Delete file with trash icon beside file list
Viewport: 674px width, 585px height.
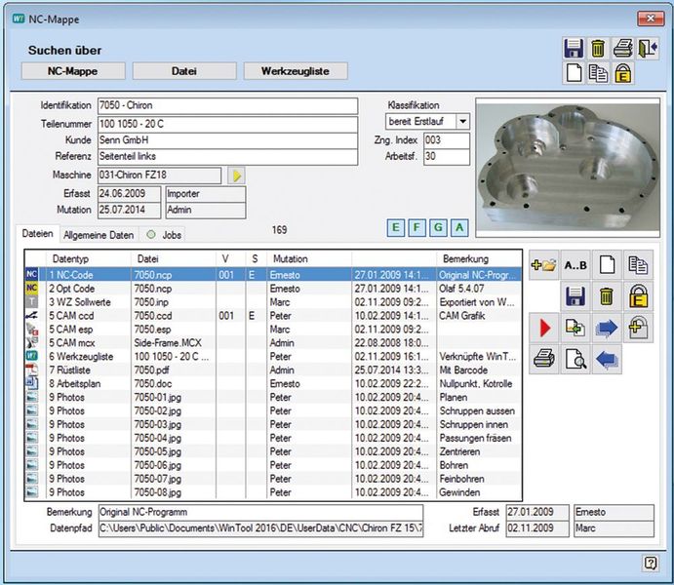point(607,296)
